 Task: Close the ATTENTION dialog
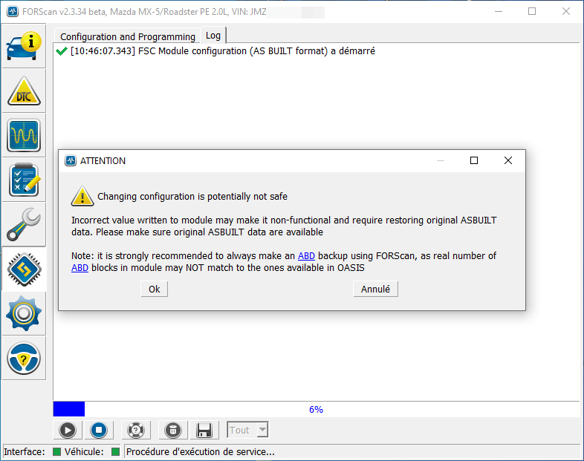coord(508,160)
